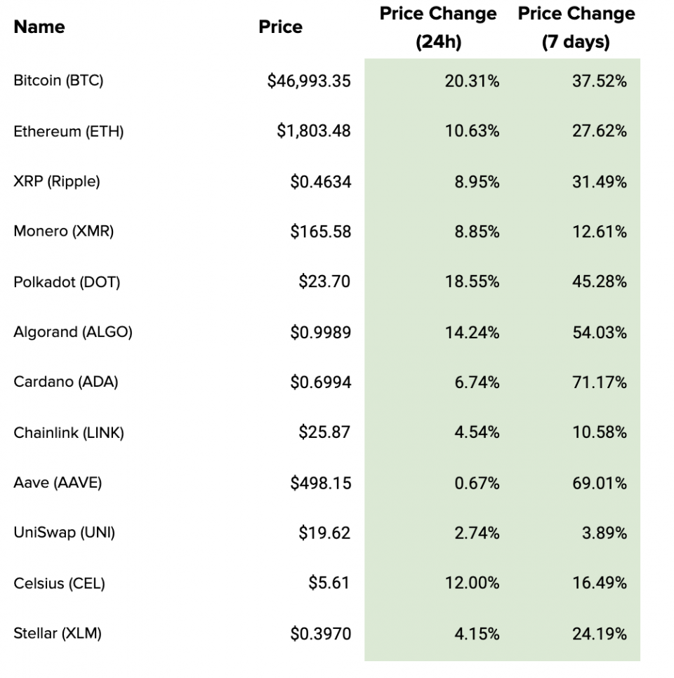Screen dimensions: 674x678
Task: Select the Price Change (24h) header
Action: tap(438, 28)
